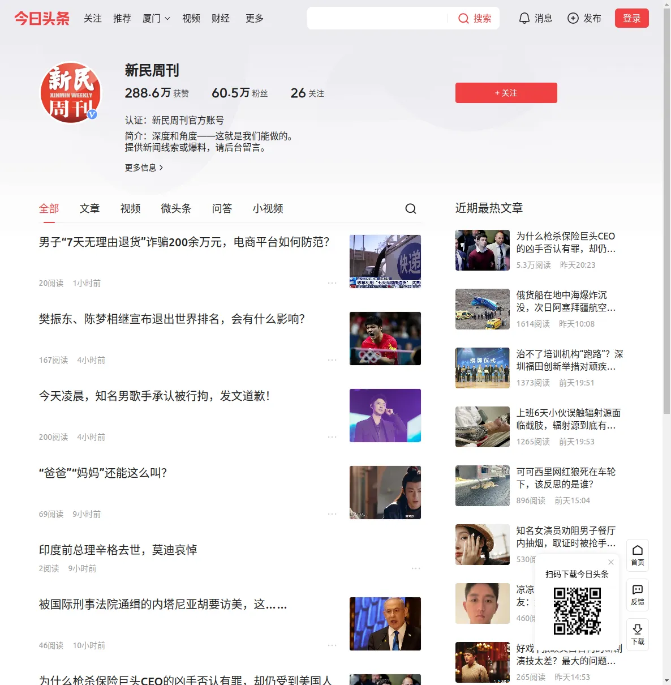This screenshot has width=671, height=685.
Task: Switch to the 微头条 tab
Action: point(177,209)
